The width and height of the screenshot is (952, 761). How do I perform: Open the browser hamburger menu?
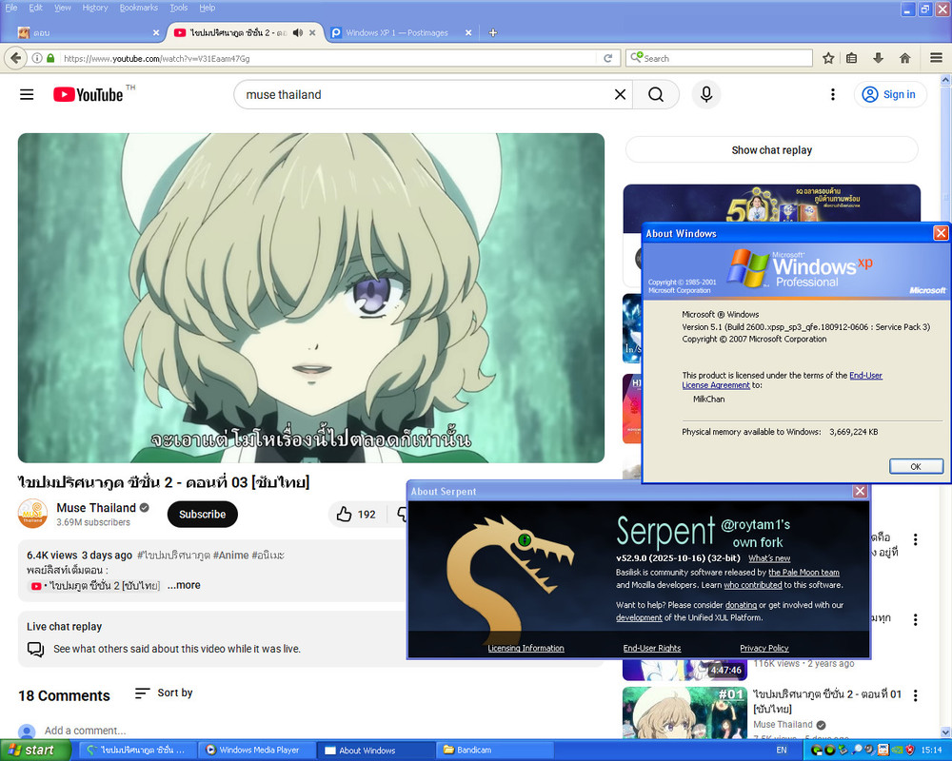click(x=936, y=58)
